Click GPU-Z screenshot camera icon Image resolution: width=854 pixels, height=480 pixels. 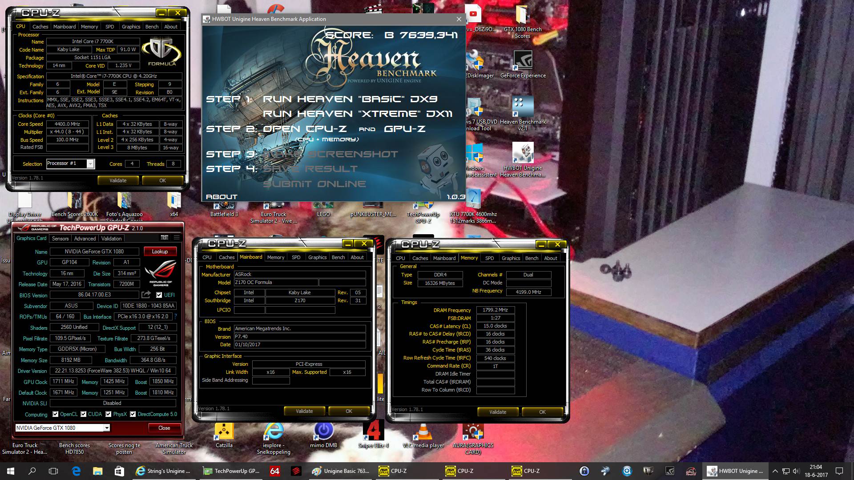tap(165, 238)
